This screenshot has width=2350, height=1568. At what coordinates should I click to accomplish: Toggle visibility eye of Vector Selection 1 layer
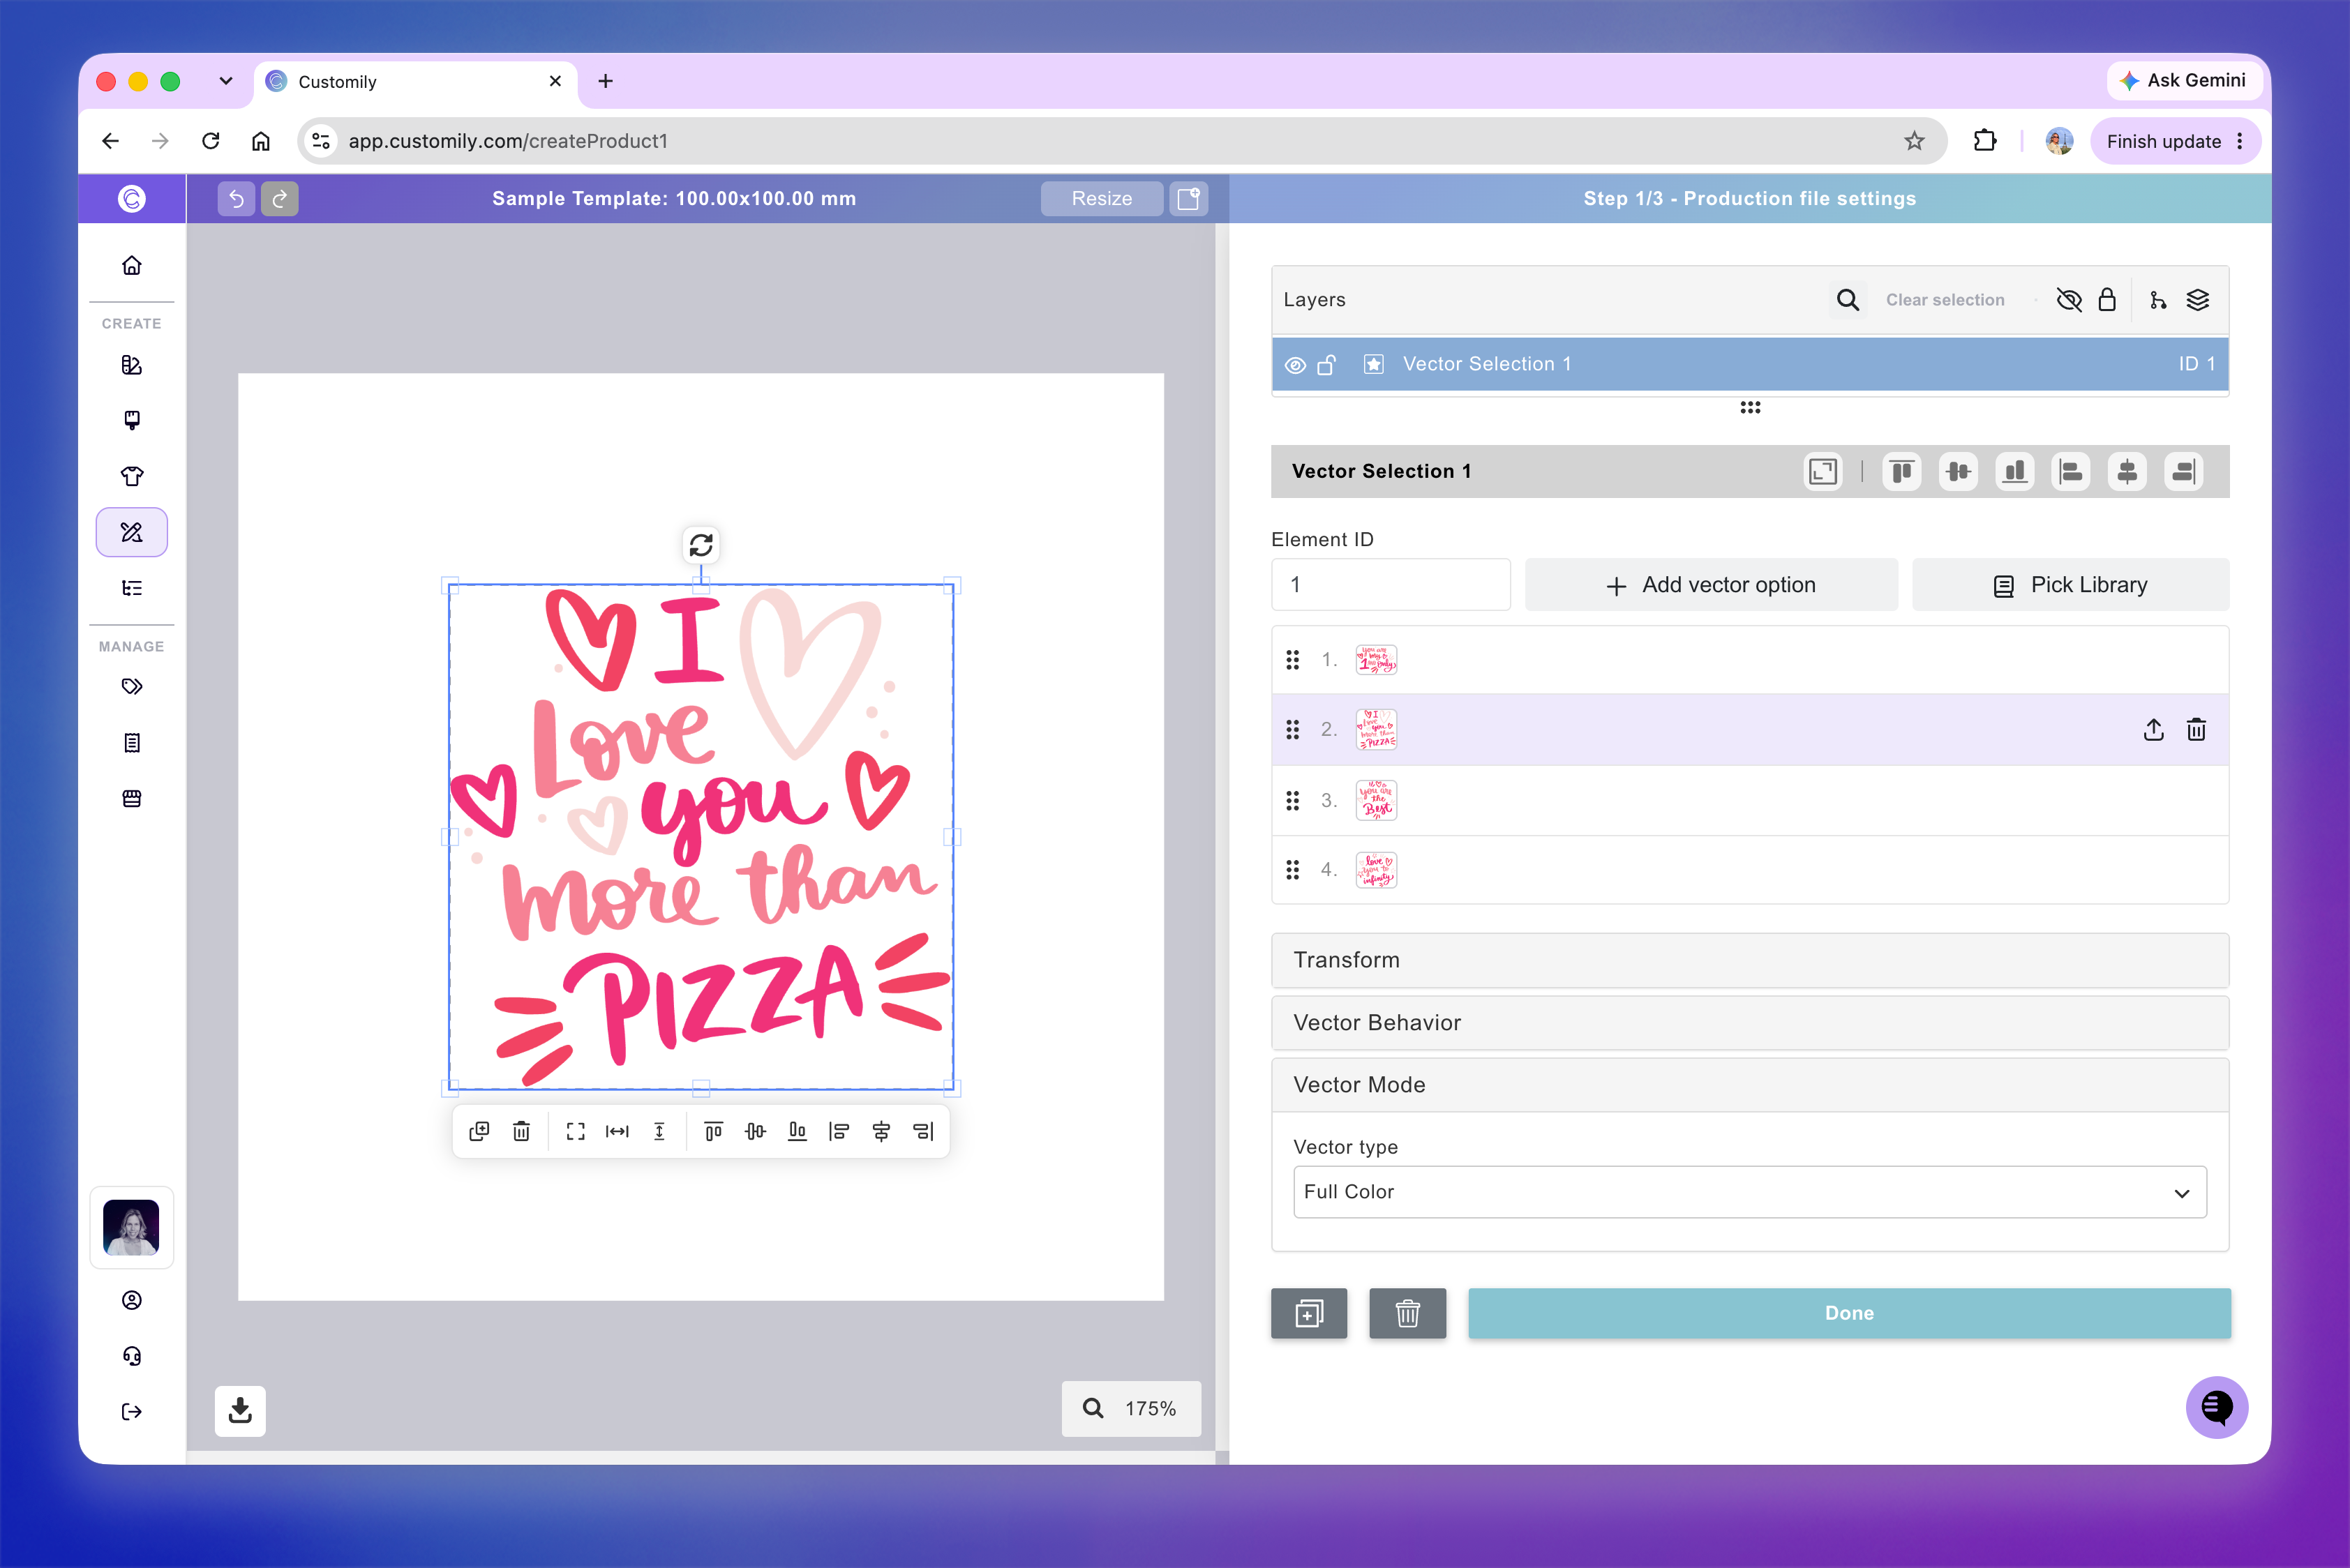click(1294, 365)
